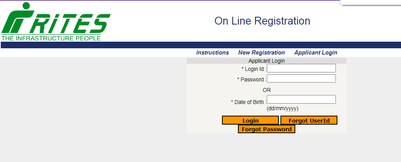Click the 'On Line Registration' heading
The height and width of the screenshot is (162, 401).
[x=262, y=21]
